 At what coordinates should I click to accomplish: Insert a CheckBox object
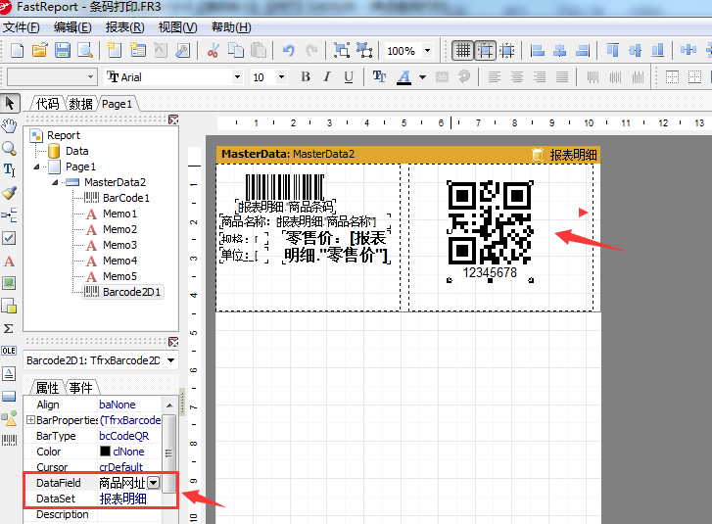click(x=9, y=238)
